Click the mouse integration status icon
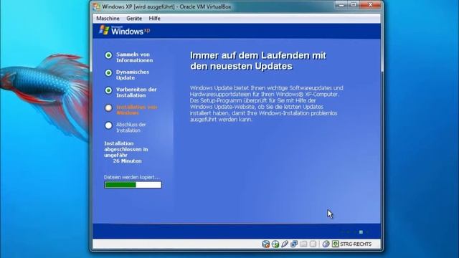Image resolution: width=459 pixels, height=258 pixels. click(x=326, y=244)
